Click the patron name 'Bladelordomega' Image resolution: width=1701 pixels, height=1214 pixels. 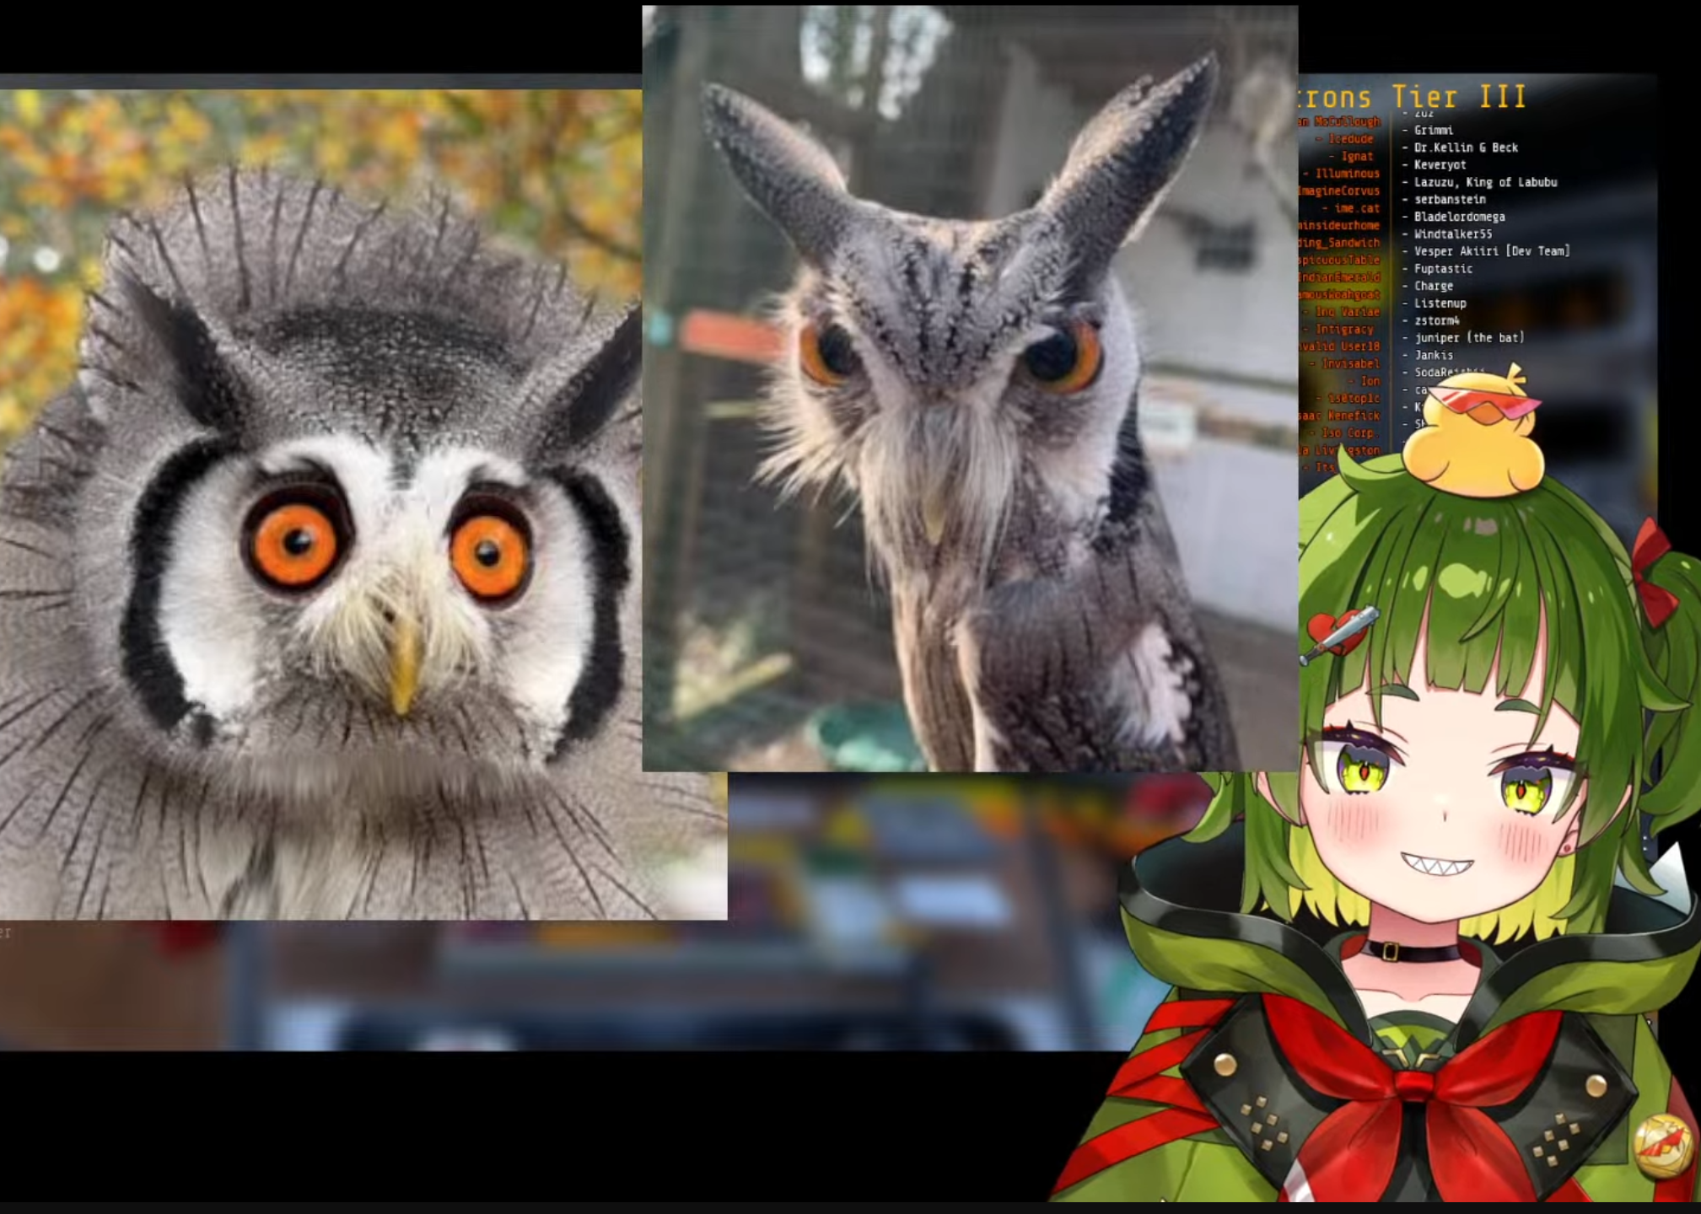(1459, 217)
